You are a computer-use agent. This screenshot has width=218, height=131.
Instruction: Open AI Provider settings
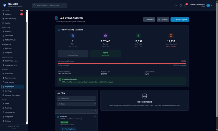[x=13, y=74]
